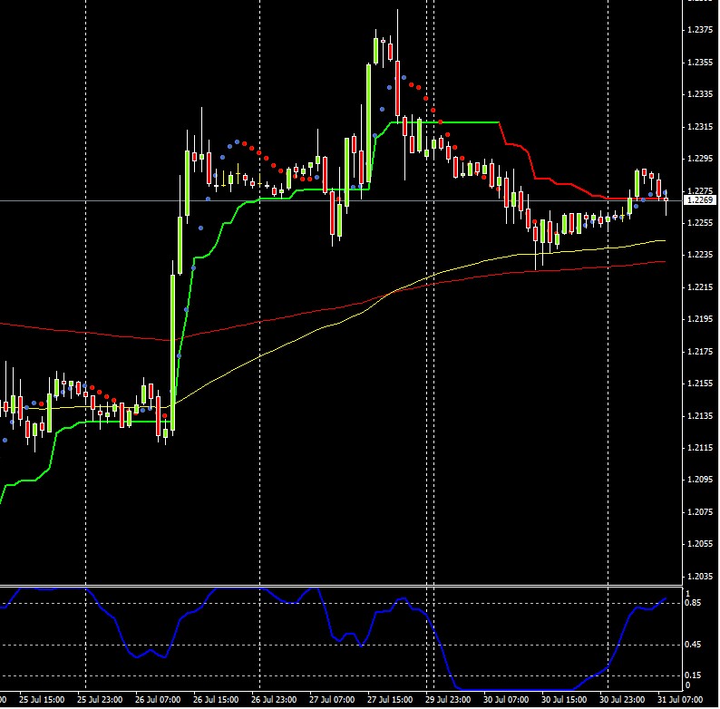The image size is (720, 709).
Task: Click the 1.2195 price axis label
Action: point(700,319)
